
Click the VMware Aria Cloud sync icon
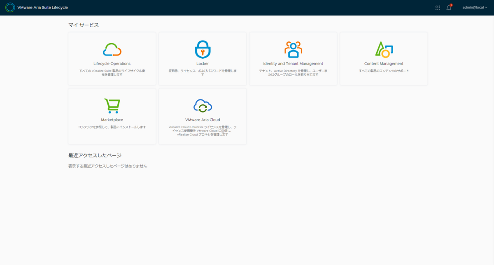(203, 106)
